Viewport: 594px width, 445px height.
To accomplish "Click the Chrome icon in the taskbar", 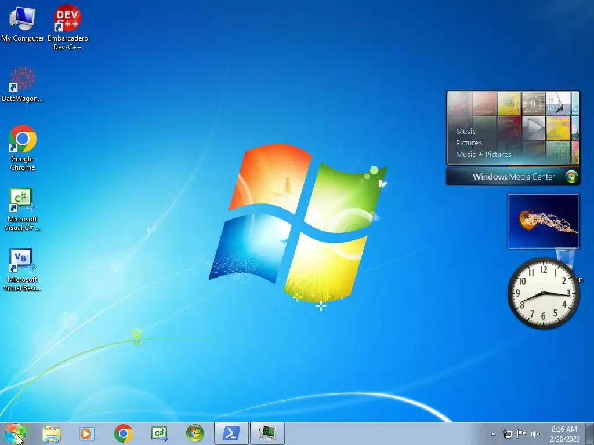I will (123, 433).
